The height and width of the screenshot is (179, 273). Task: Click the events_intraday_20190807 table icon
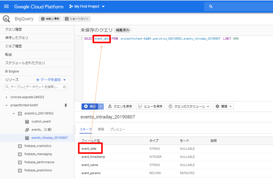click(x=27, y=138)
